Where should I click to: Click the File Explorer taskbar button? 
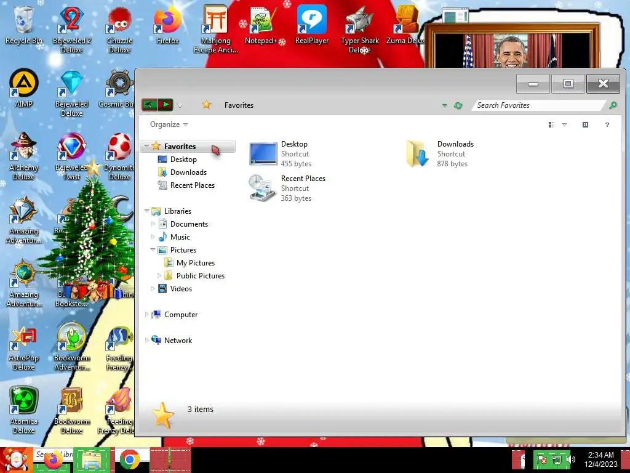click(x=91, y=460)
